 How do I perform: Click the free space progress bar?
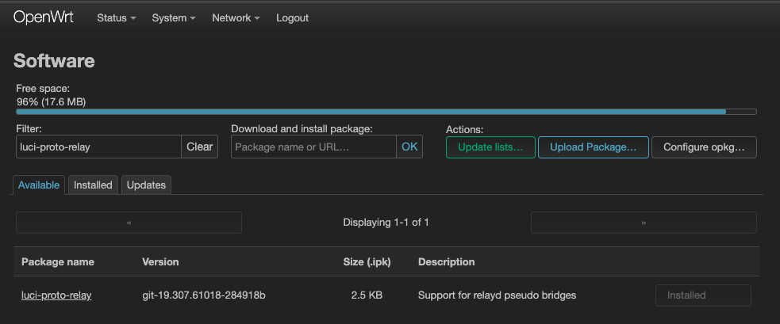(386, 112)
